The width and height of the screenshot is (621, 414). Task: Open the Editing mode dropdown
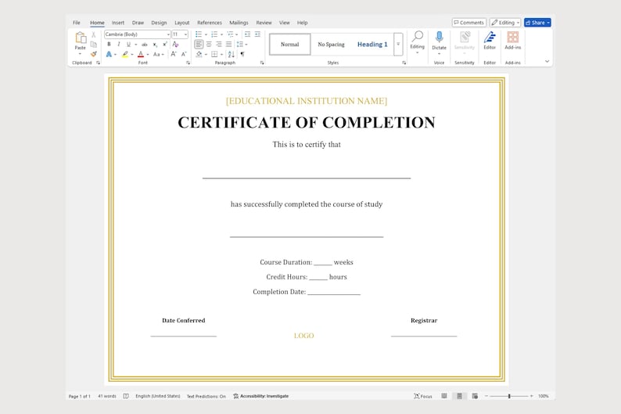pyautogui.click(x=505, y=23)
